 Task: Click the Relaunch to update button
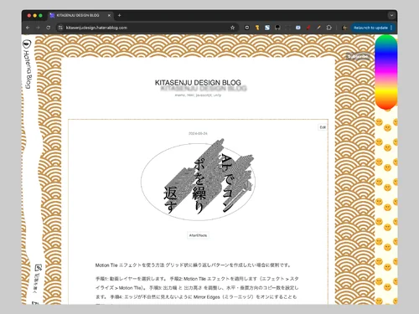point(372,28)
